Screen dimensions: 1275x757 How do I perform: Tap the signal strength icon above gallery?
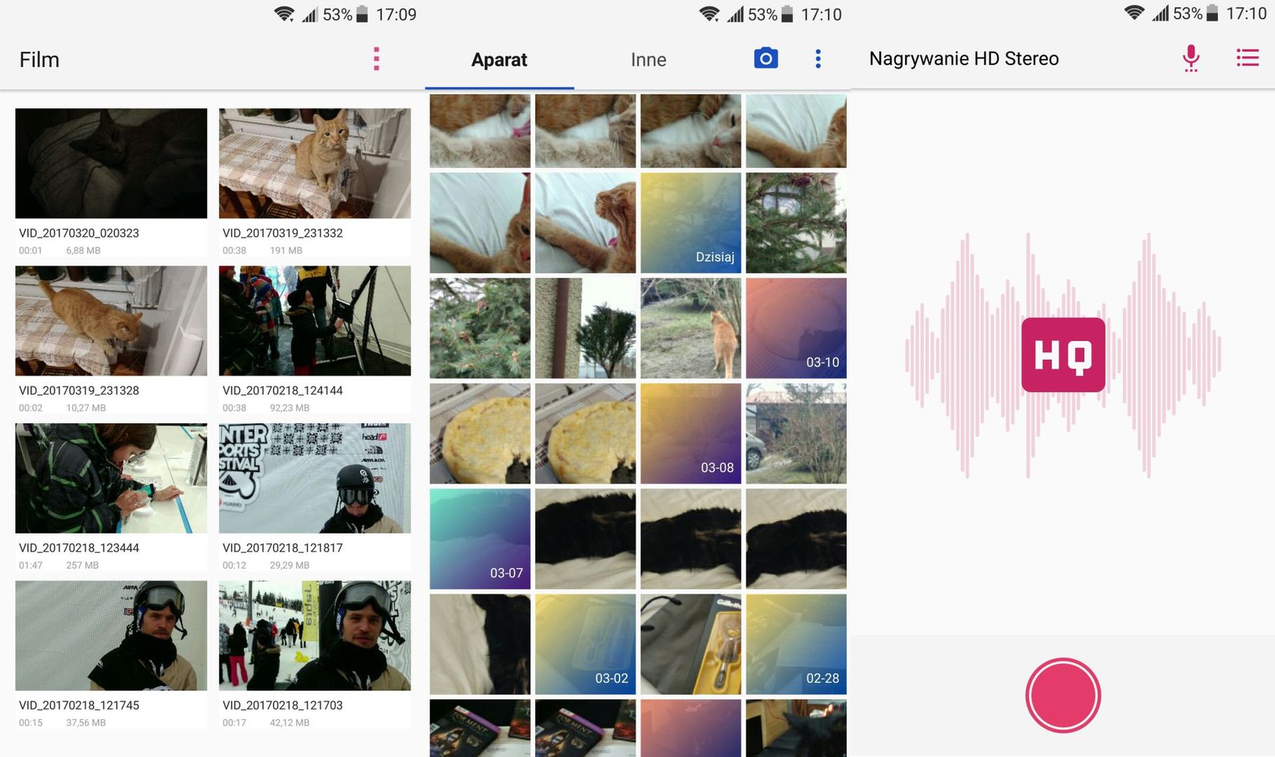[x=735, y=14]
